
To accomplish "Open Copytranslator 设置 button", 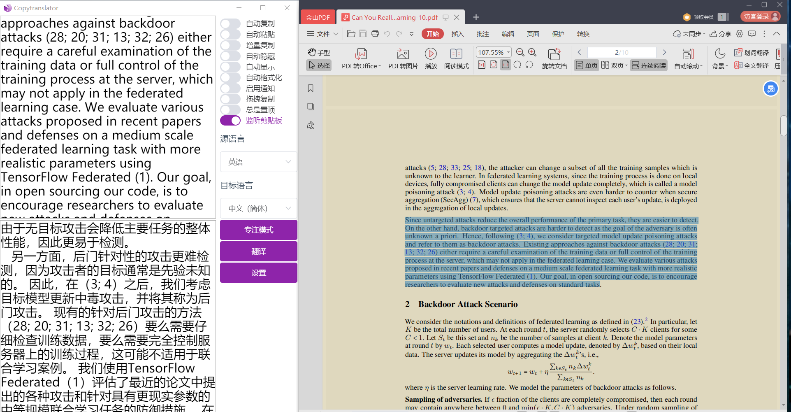I will (x=259, y=272).
